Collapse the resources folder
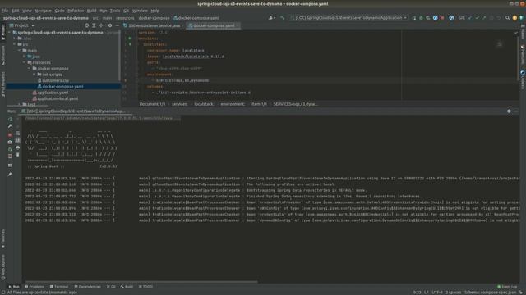 point(24,62)
